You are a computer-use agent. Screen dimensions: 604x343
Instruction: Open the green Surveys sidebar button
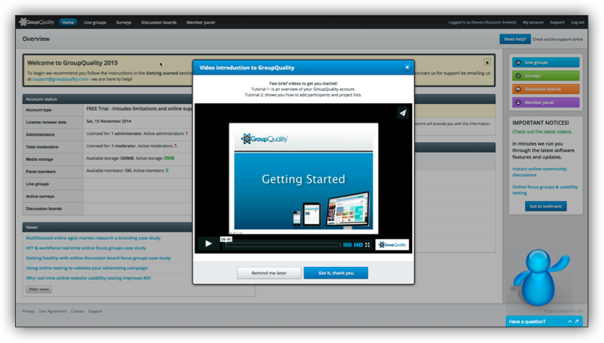pyautogui.click(x=546, y=76)
